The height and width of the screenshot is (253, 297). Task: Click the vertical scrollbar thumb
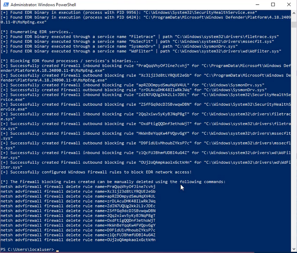click(x=294, y=25)
